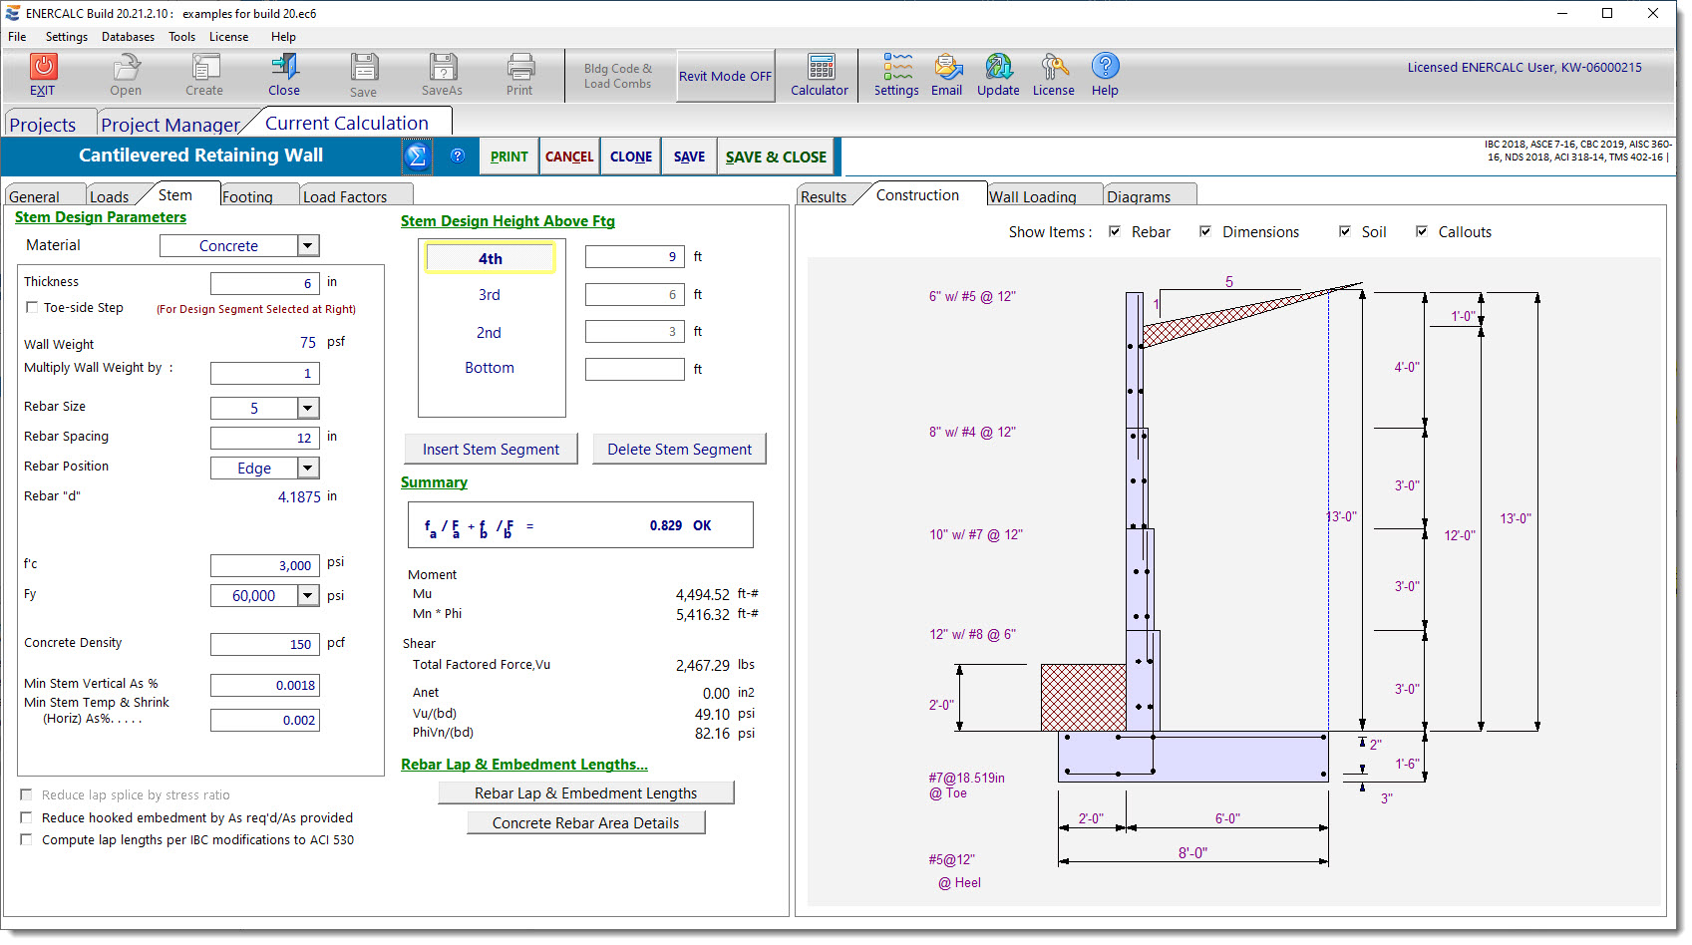Click Insert Stem Segment button
This screenshot has height=945, width=1692.
491,449
